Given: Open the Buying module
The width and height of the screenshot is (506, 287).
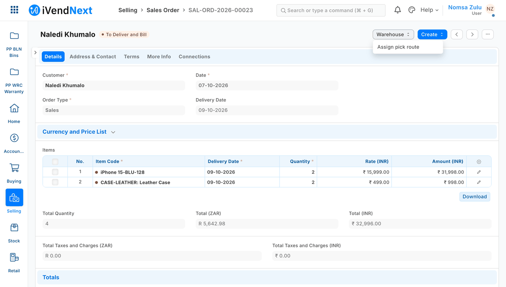Looking at the screenshot, I should tap(14, 174).
